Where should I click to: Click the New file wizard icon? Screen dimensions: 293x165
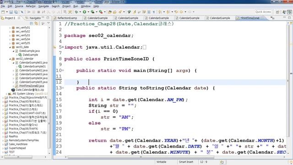point(3,12)
